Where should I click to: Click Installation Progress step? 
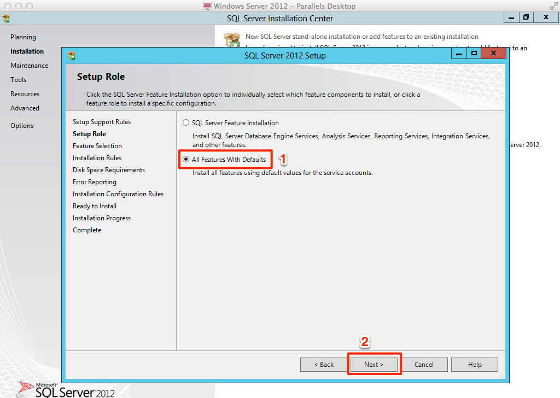(101, 218)
